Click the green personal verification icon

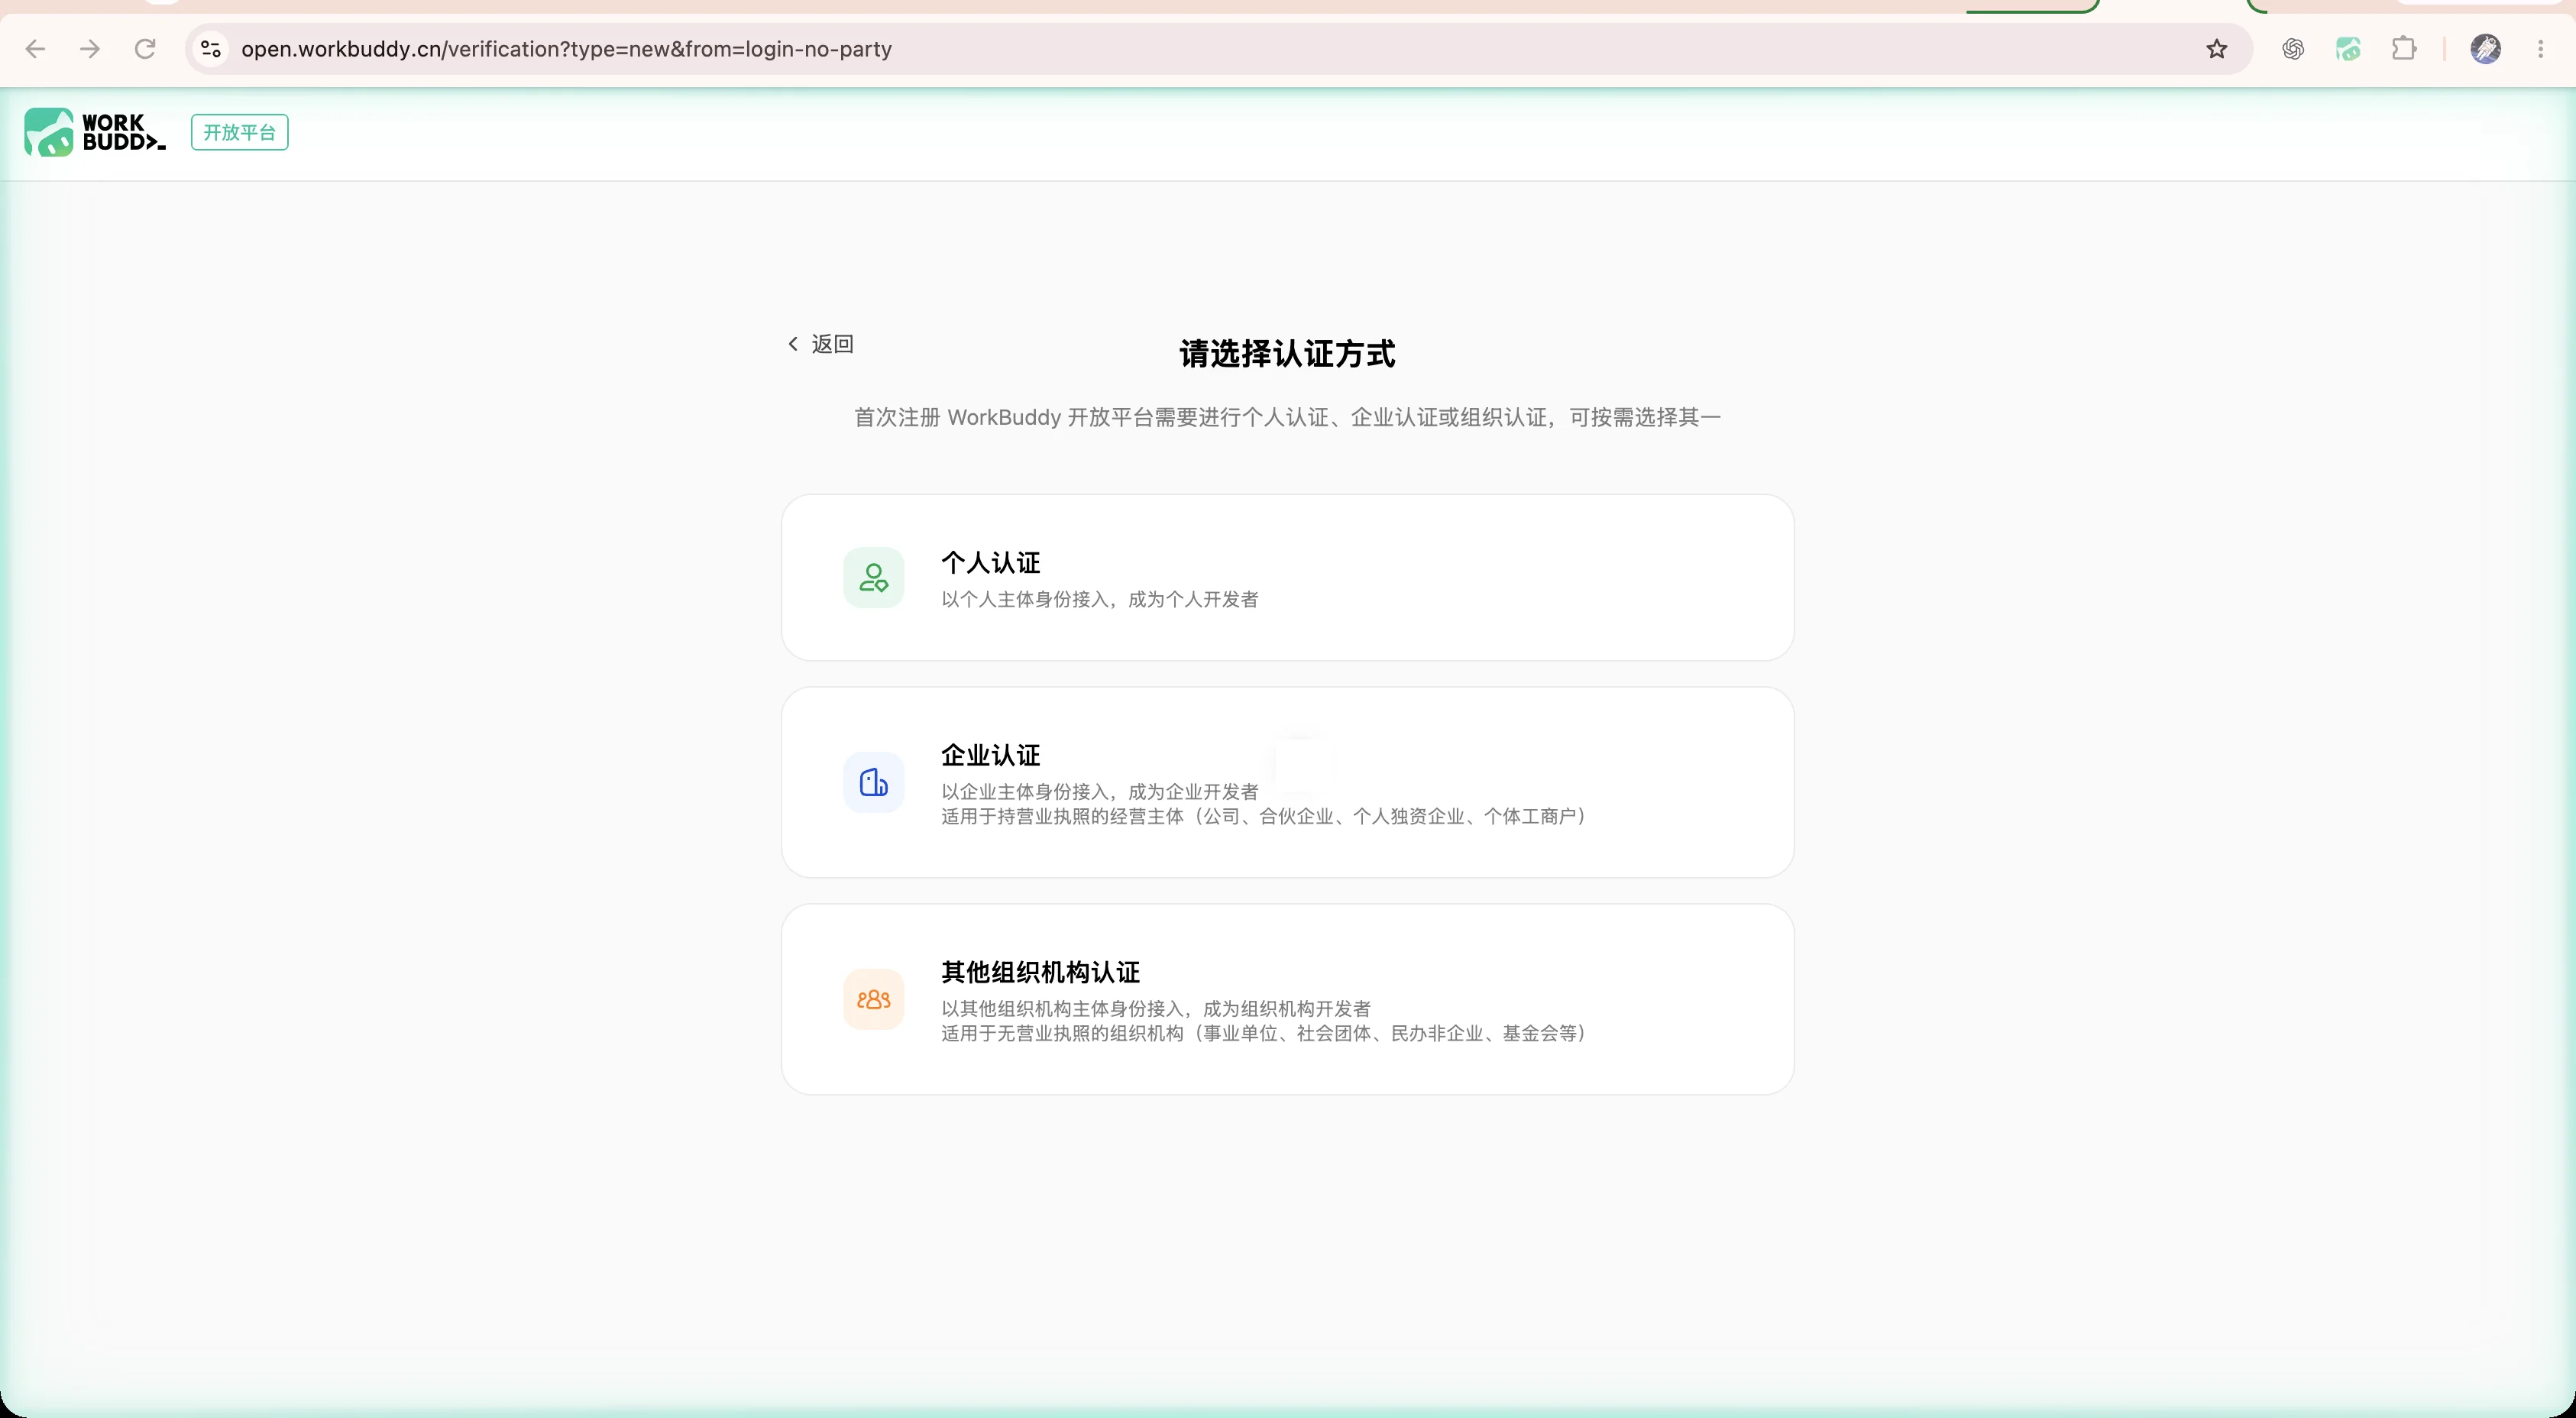[x=873, y=577]
